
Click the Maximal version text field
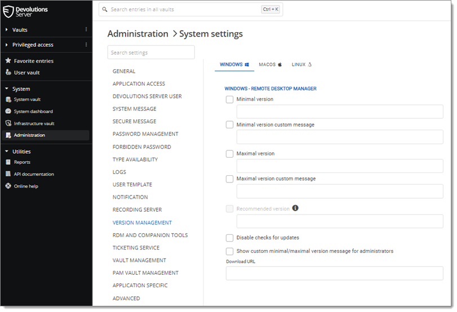[340, 166]
